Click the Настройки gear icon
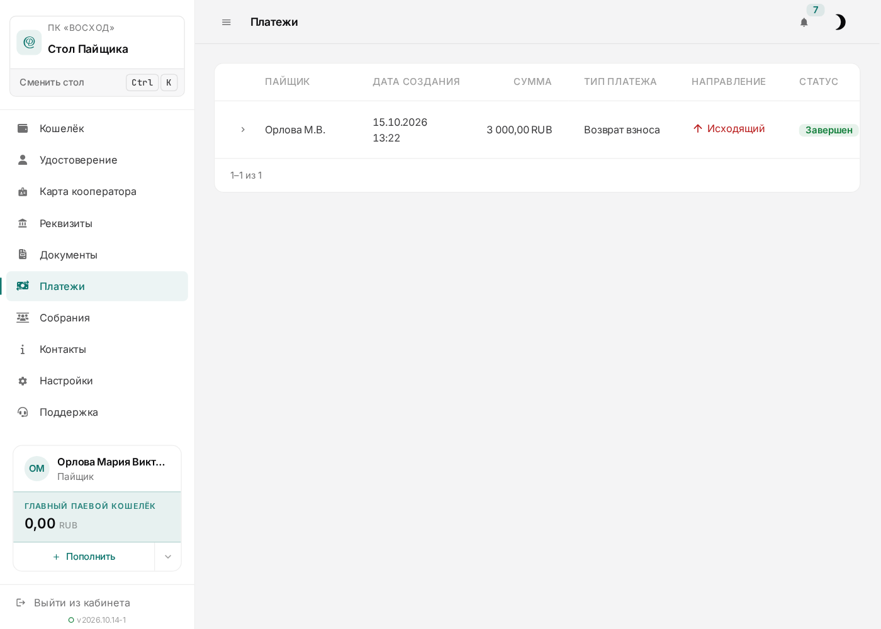This screenshot has height=629, width=881. click(x=23, y=381)
